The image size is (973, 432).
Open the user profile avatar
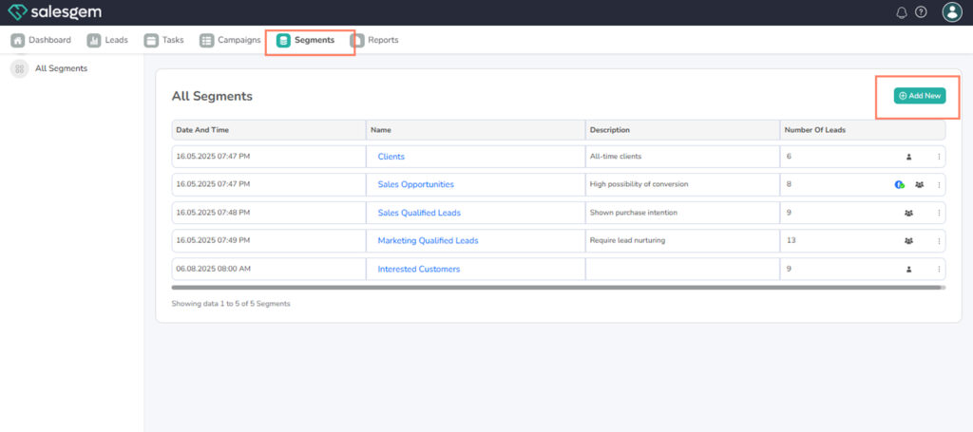(x=951, y=12)
